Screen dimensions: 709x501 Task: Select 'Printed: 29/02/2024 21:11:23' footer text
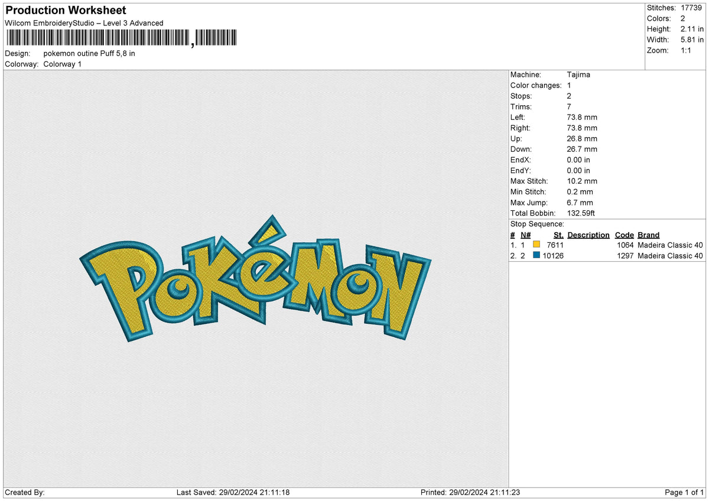click(470, 492)
